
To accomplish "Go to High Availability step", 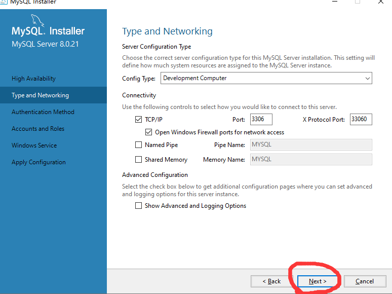I will (x=33, y=79).
